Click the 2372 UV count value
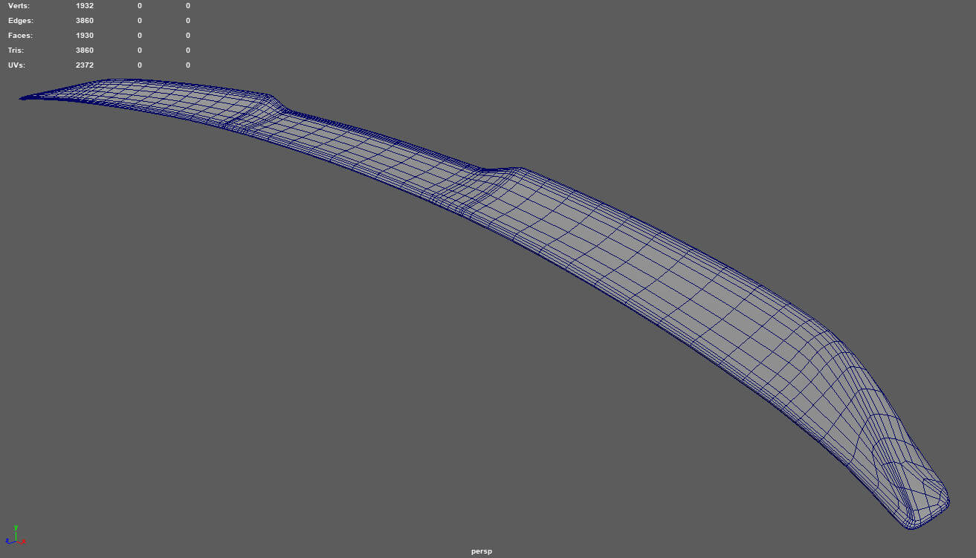The image size is (976, 558). click(85, 65)
